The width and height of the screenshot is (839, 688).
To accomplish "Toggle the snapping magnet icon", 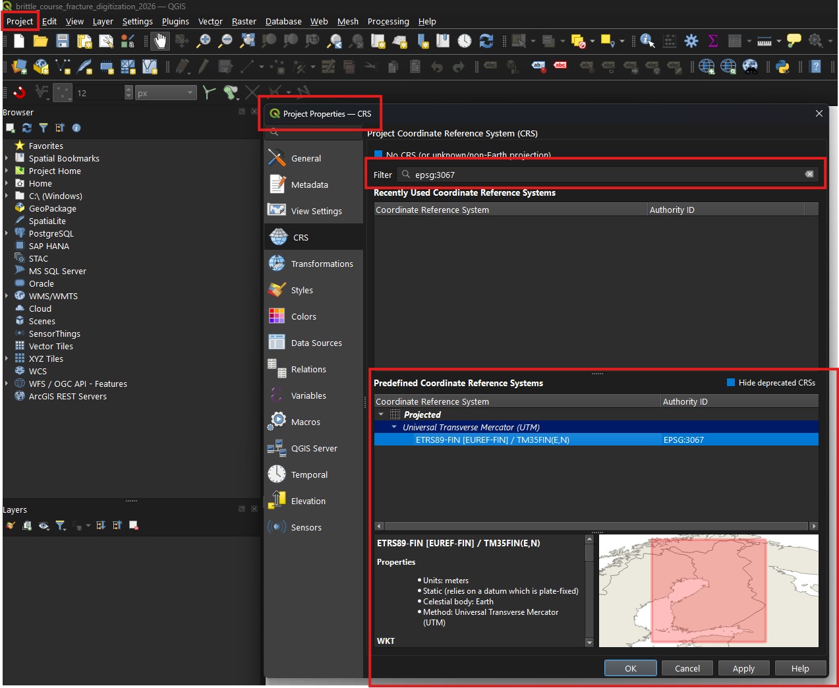I will (19, 92).
